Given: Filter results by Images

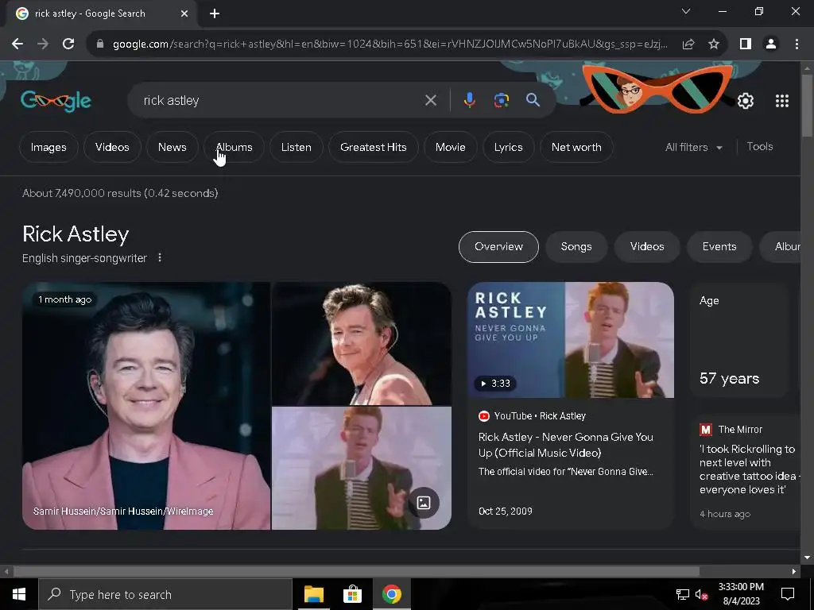Looking at the screenshot, I should (48, 147).
